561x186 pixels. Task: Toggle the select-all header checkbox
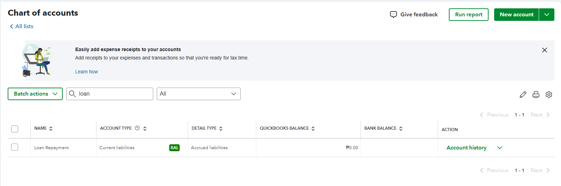pyautogui.click(x=15, y=129)
